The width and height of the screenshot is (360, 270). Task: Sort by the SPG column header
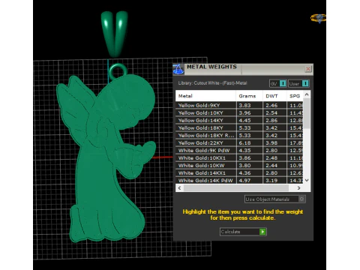[x=295, y=96]
